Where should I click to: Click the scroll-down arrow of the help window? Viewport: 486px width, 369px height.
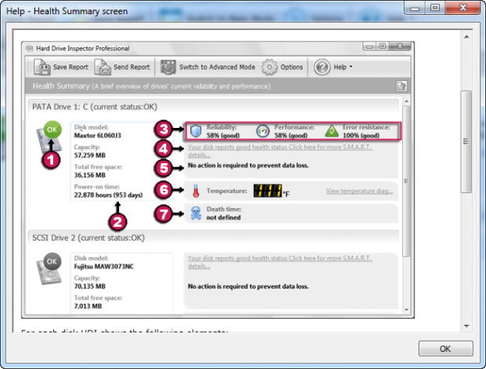pyautogui.click(x=466, y=326)
